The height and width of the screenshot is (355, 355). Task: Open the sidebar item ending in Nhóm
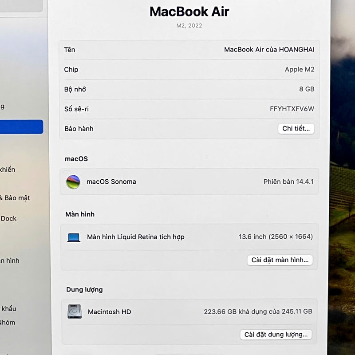coord(8,323)
